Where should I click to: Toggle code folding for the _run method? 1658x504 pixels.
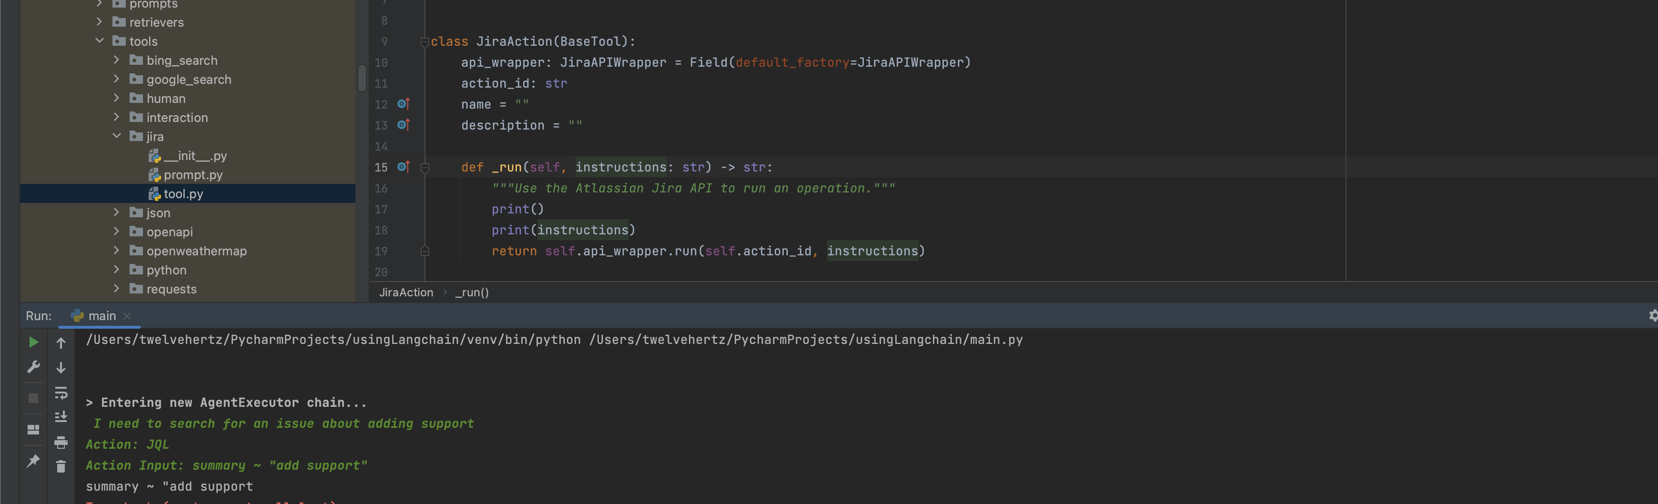pos(424,167)
